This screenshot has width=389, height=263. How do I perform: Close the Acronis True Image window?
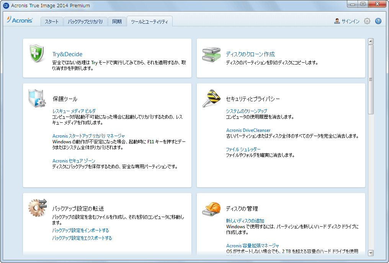point(378,4)
